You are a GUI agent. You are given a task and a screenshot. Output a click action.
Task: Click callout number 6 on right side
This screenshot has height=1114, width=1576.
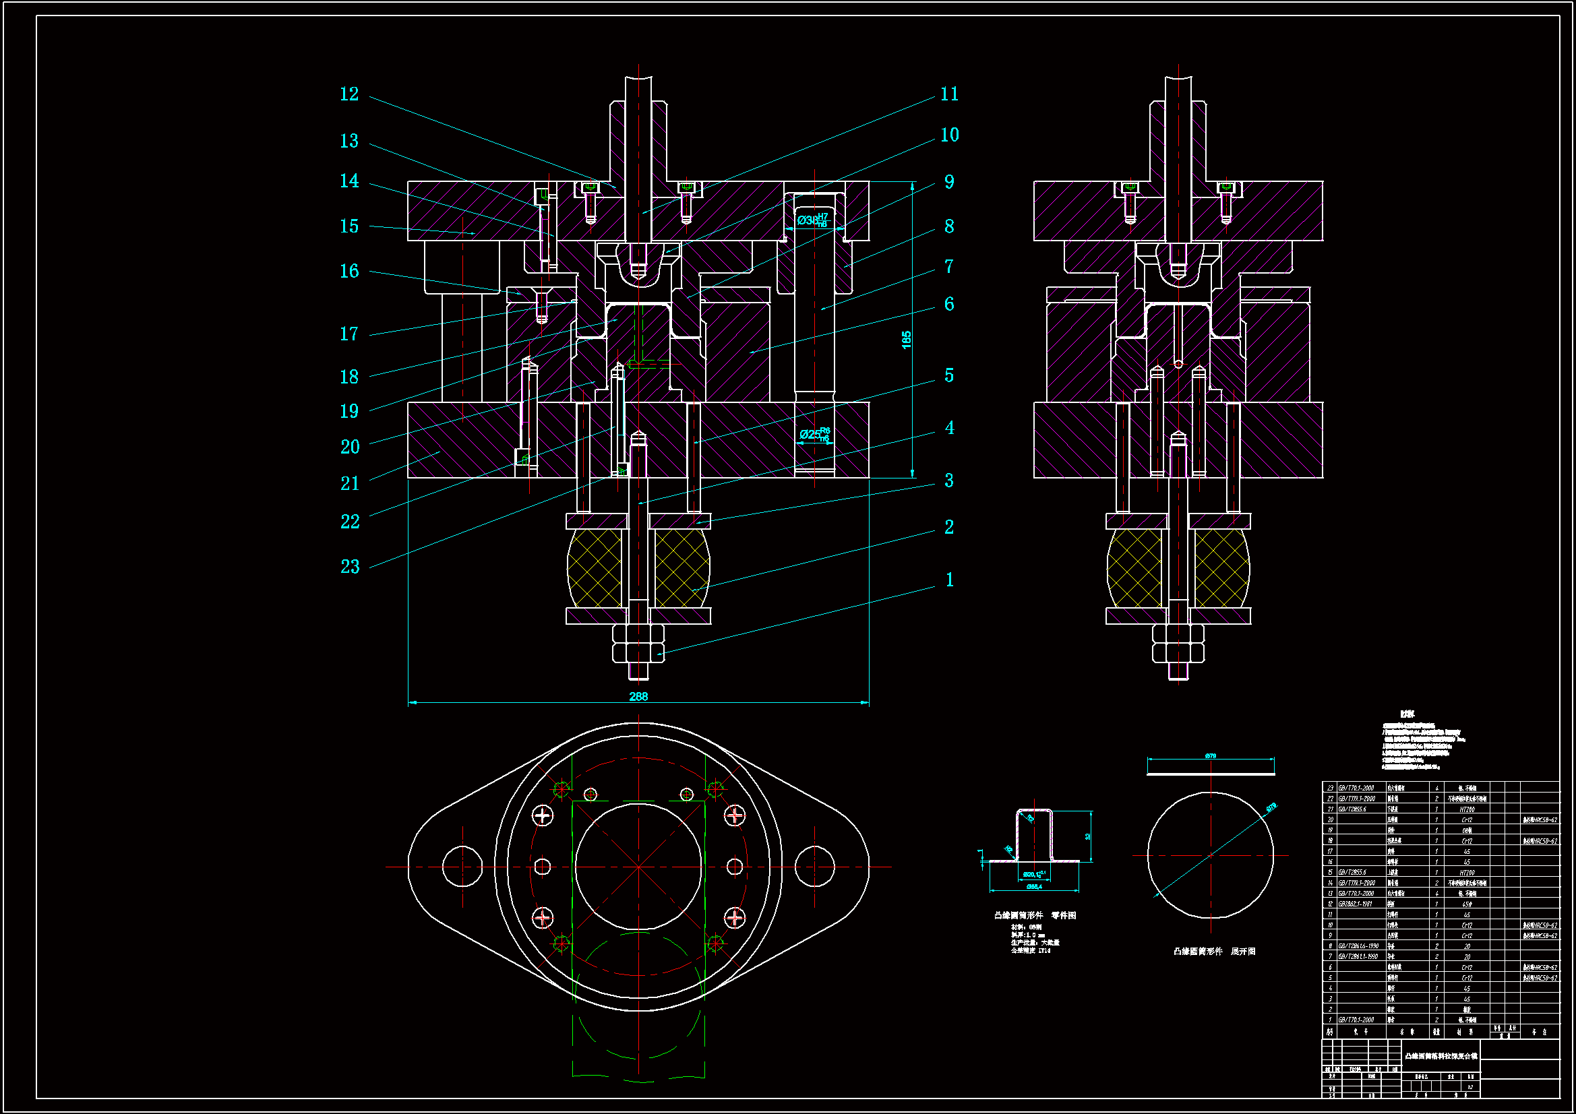coord(949,304)
